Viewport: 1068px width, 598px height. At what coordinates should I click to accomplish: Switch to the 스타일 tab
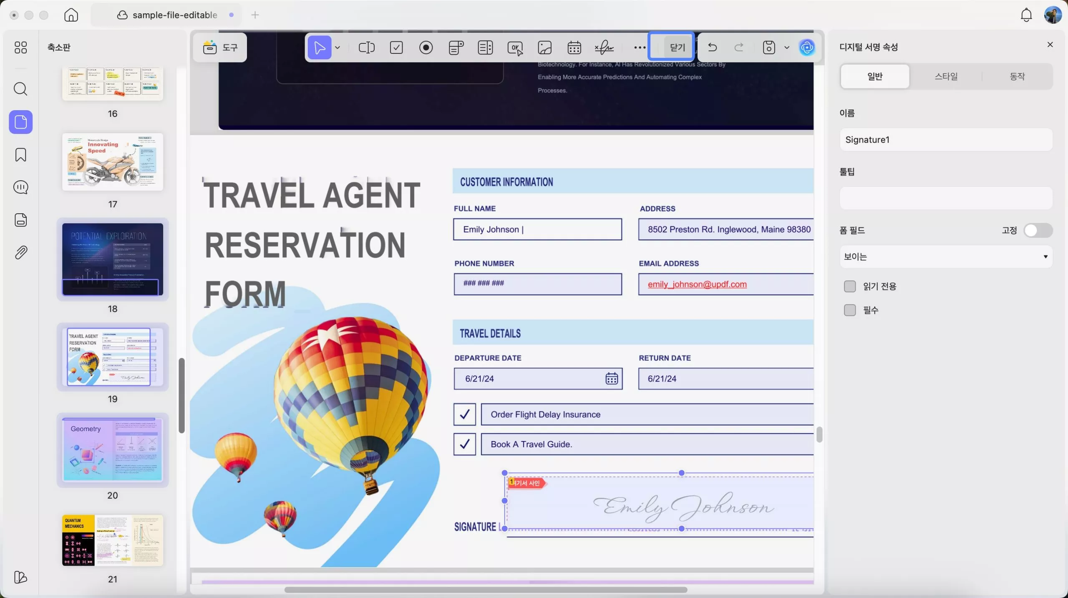[946, 76]
